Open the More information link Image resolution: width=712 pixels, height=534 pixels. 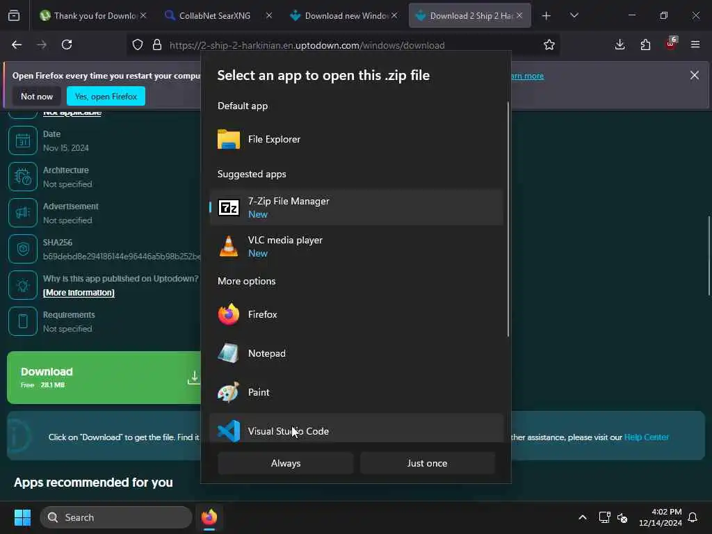[x=79, y=293]
